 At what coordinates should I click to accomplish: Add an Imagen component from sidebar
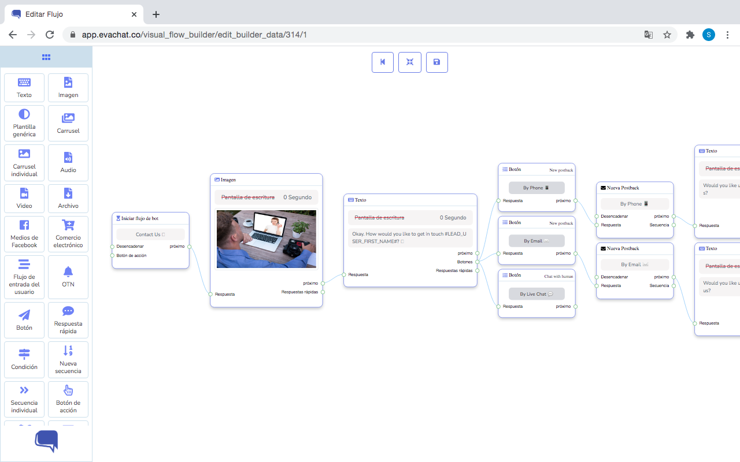tap(68, 88)
